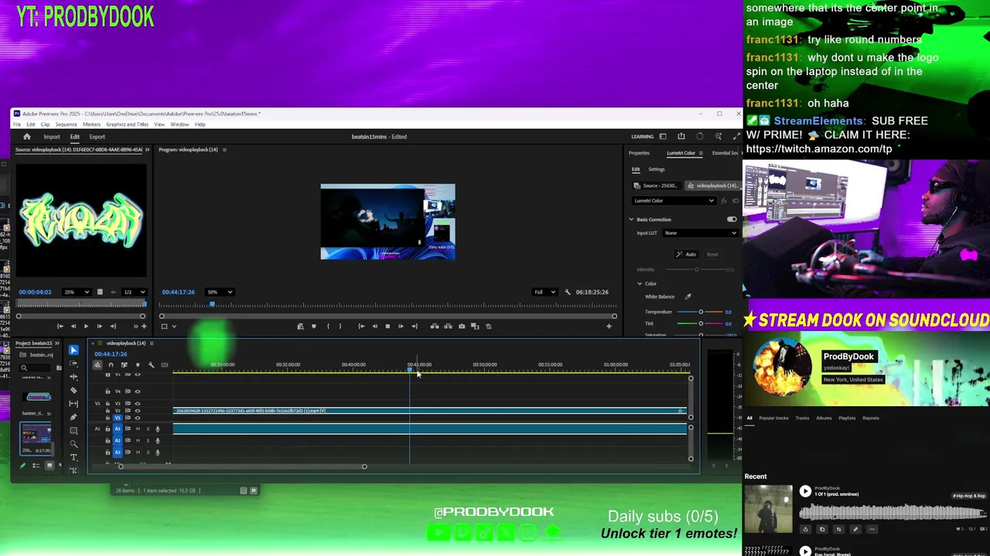
Task: Open the Sequence menu
Action: point(66,124)
